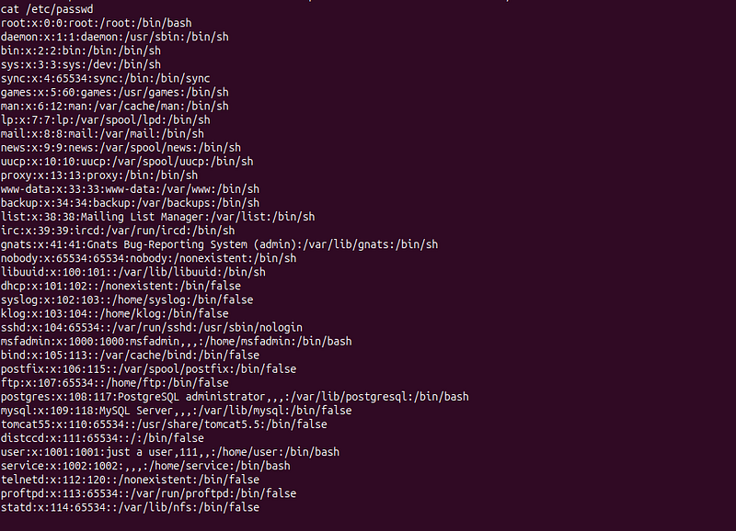Select the tomcat55 account line
The image size is (736, 531).
164,424
